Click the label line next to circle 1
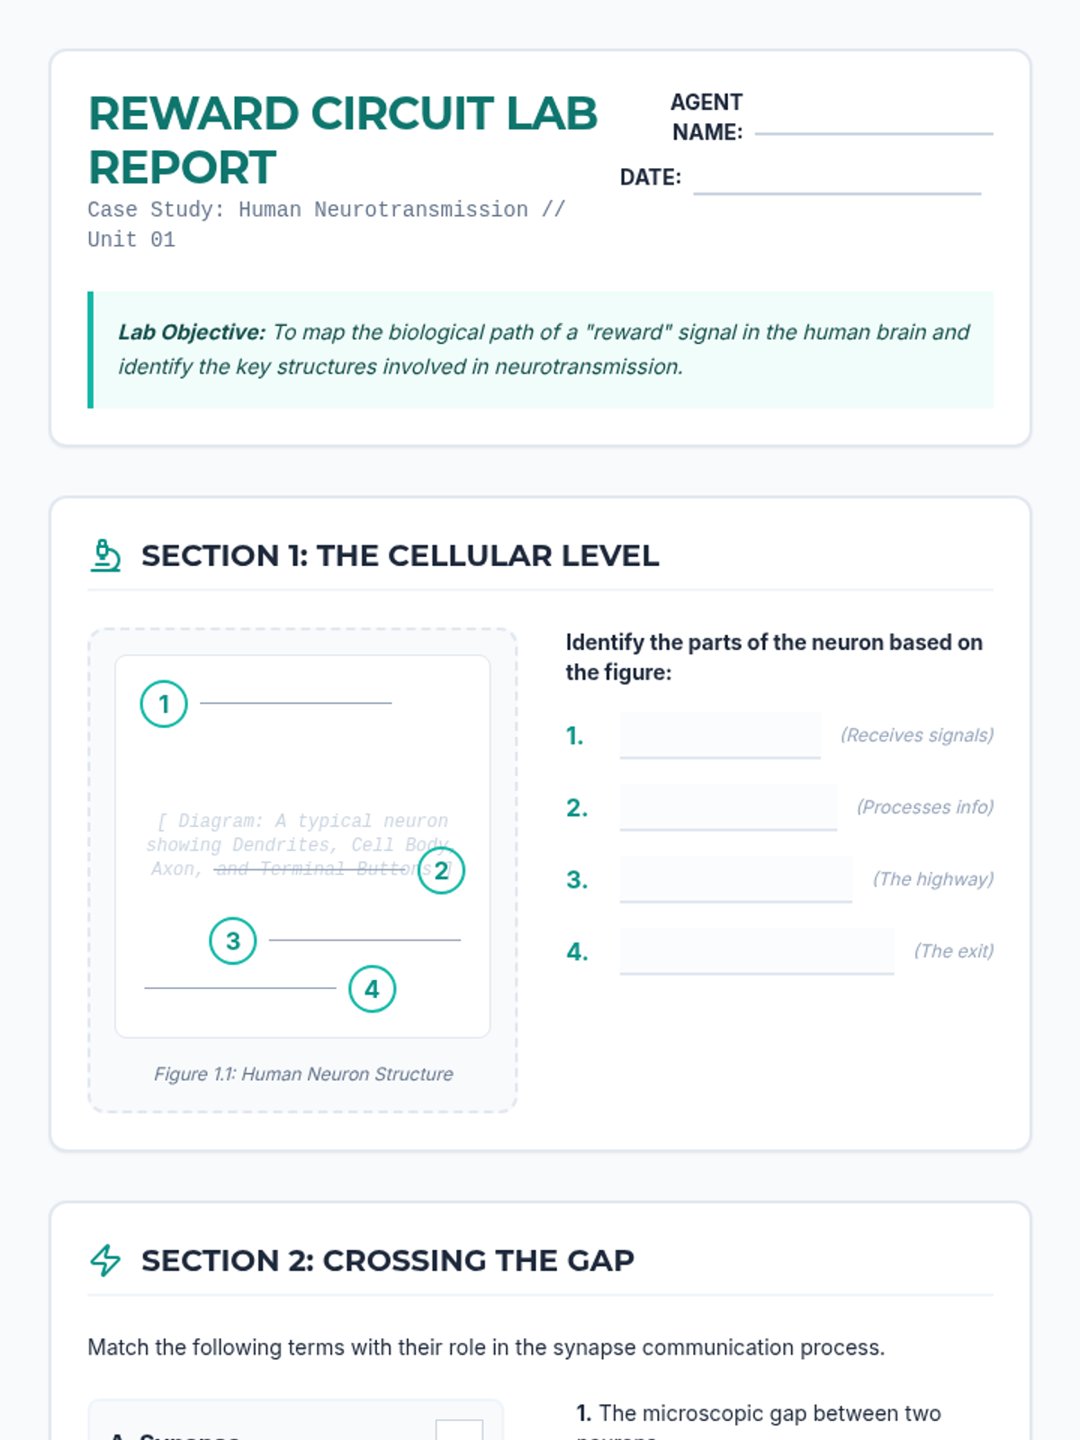 tap(295, 703)
